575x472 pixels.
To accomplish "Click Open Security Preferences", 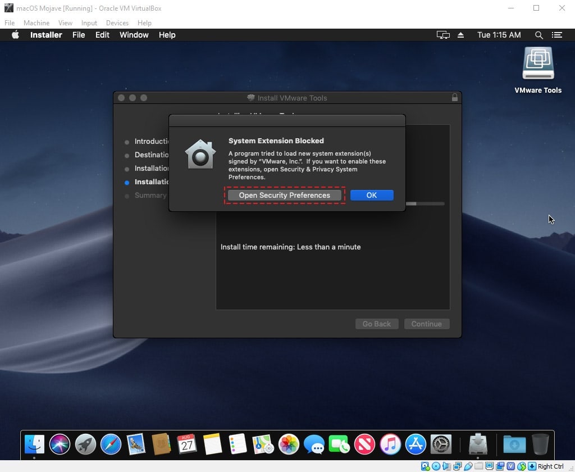I will point(285,195).
